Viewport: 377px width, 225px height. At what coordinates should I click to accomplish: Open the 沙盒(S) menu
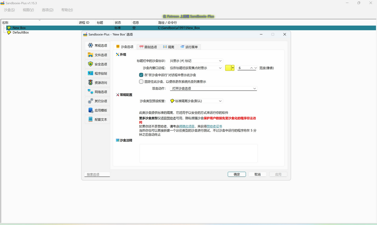tap(9, 10)
